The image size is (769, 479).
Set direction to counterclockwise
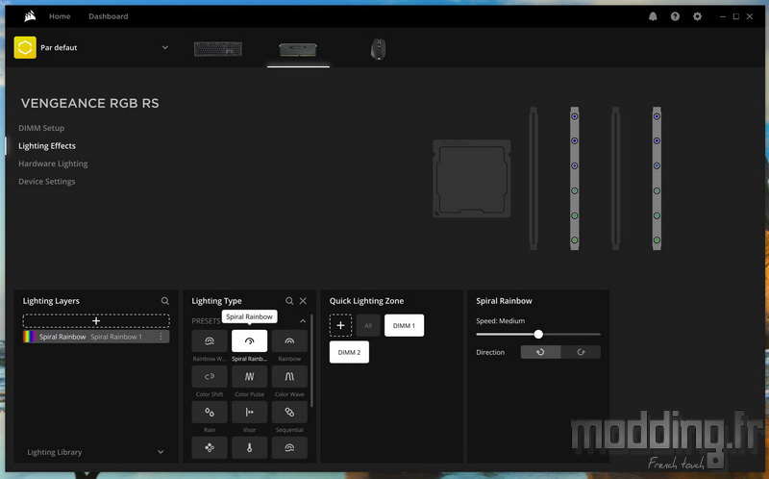(540, 352)
